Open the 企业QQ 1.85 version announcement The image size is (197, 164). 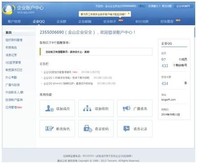[67, 78]
